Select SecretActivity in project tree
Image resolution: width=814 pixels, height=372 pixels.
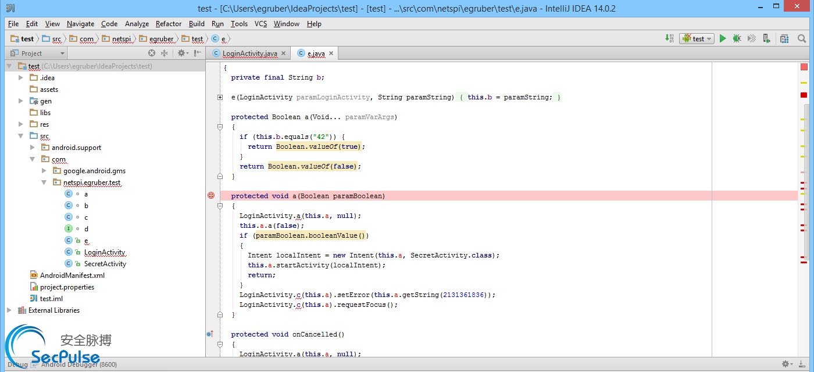105,264
